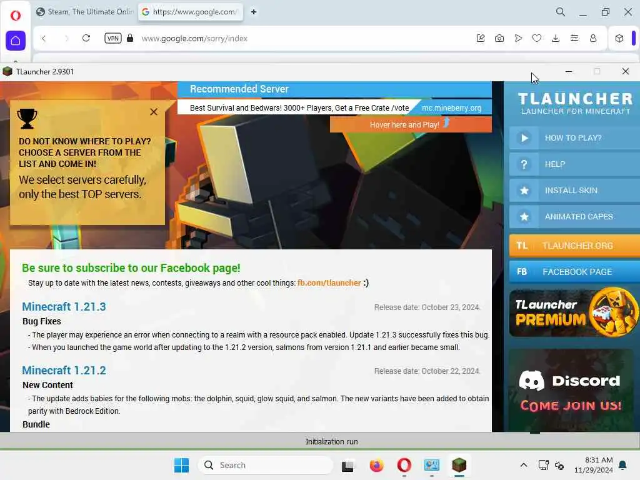This screenshot has width=640, height=480.
Task: Open Firefox from taskbar
Action: (x=376, y=465)
